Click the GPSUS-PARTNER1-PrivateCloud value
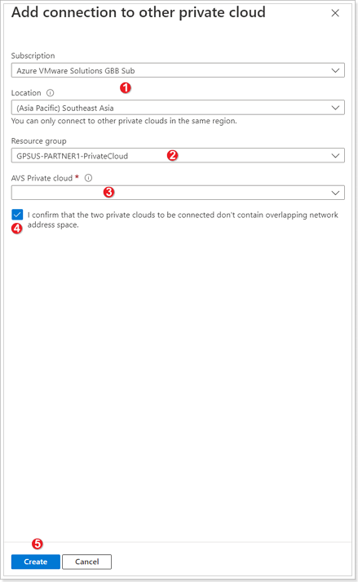Screen dimensions: 358x582 pos(73,156)
